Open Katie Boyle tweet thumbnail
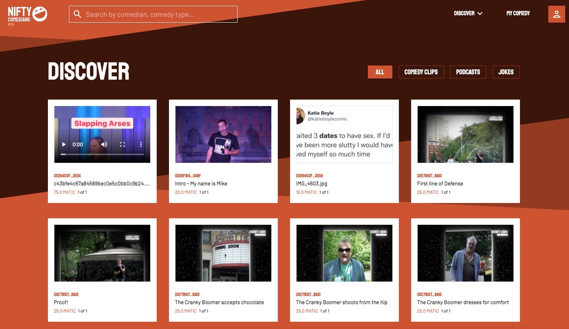569x329 pixels. pos(344,134)
